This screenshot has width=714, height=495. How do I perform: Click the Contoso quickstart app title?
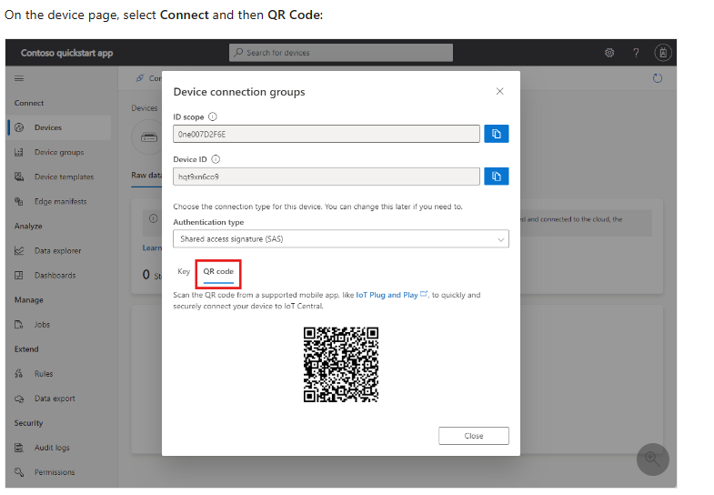point(66,53)
